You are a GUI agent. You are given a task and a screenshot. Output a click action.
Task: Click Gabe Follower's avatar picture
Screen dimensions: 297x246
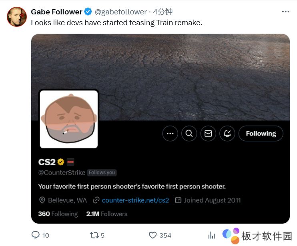coord(17,17)
